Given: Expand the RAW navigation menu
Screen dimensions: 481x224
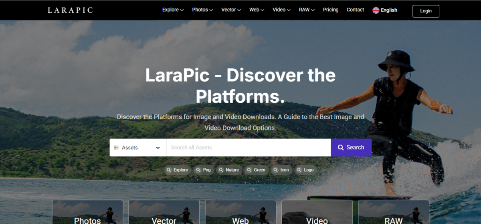Looking at the screenshot, I should pyautogui.click(x=307, y=10).
